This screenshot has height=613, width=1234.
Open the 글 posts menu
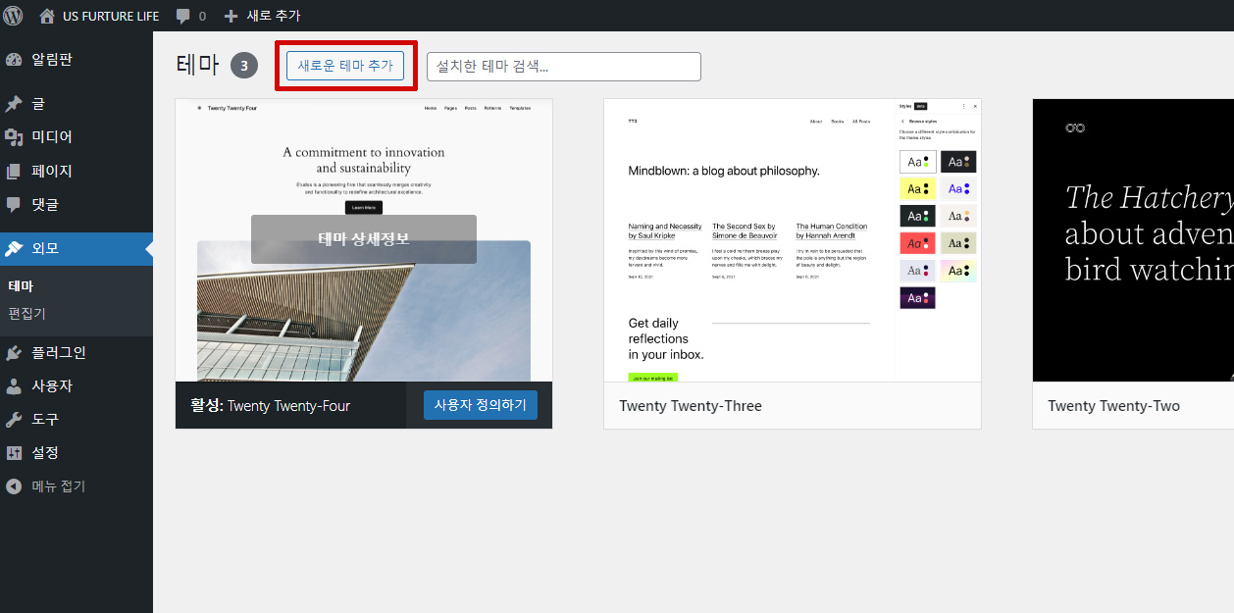(37, 104)
